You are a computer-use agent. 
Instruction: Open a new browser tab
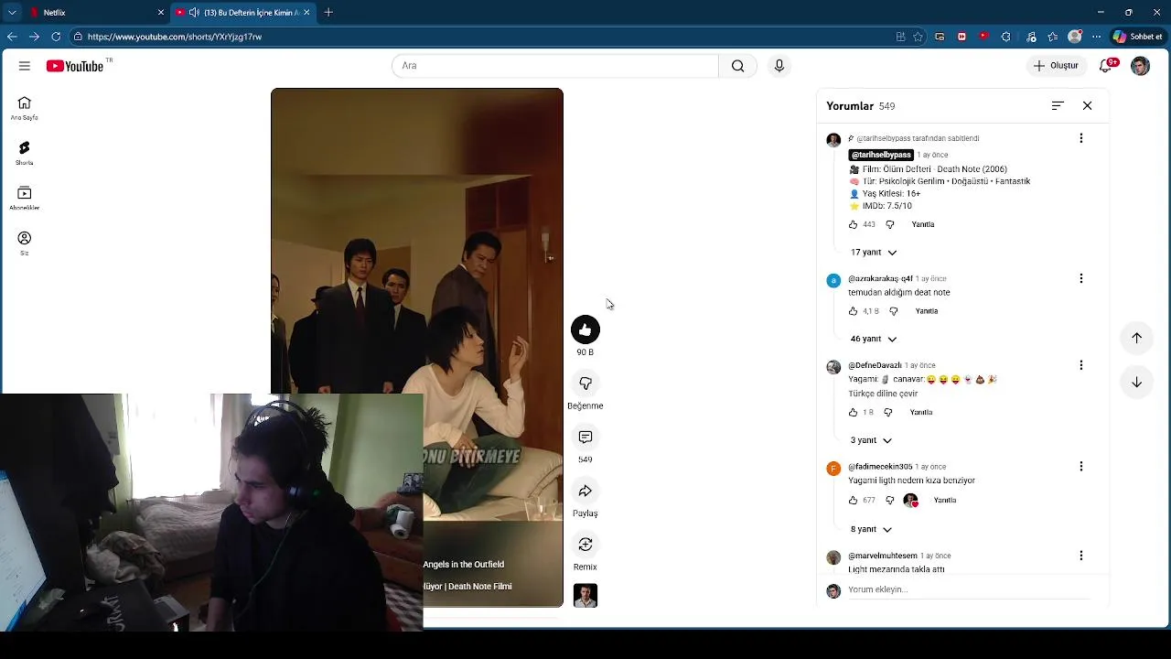point(328,13)
